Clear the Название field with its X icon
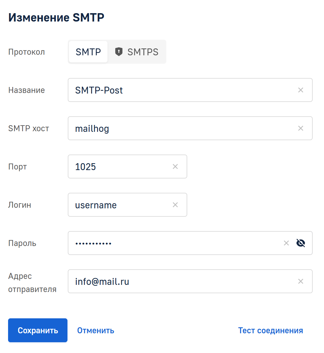The image size is (324, 353). point(300,90)
